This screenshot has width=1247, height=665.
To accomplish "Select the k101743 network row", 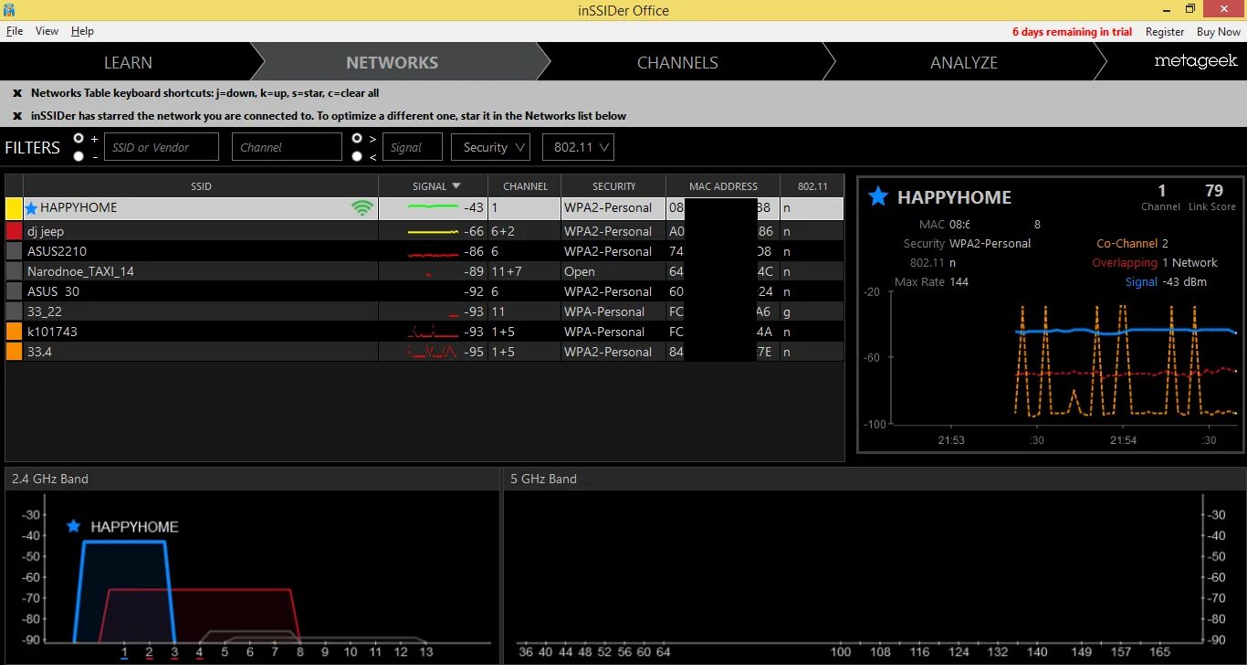I will click(424, 332).
